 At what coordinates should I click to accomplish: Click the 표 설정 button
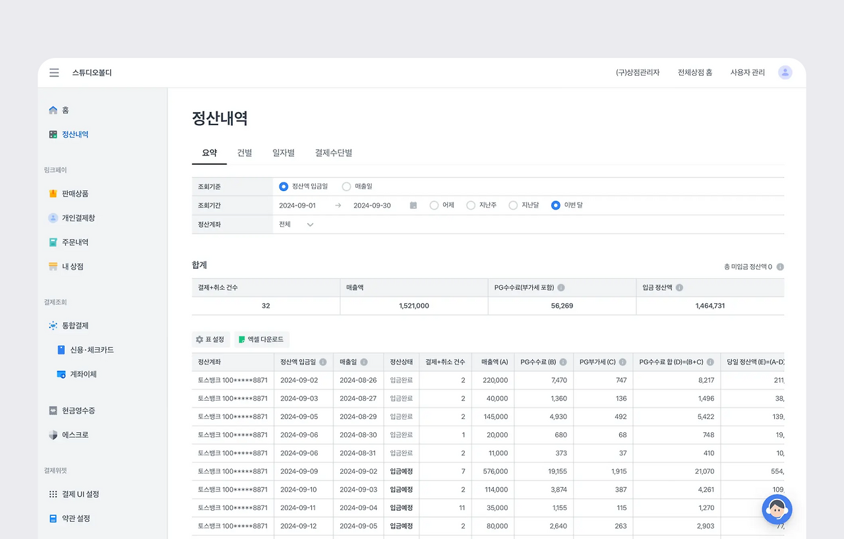(210, 339)
